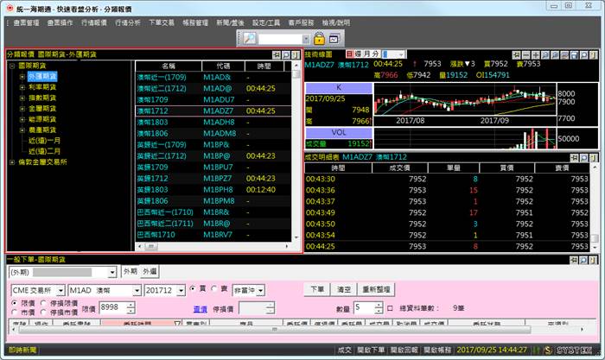
Task: Select the 賣 sell radio button
Action: pyautogui.click(x=214, y=288)
